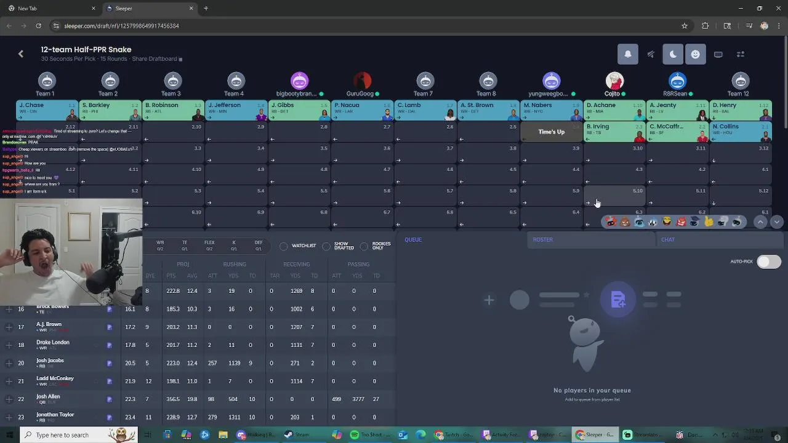
Task: Switch to the New Tab browser tab
Action: 50,9
